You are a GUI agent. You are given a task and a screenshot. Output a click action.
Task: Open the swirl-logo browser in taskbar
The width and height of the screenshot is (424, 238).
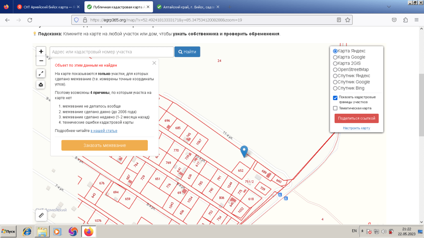pos(73,231)
